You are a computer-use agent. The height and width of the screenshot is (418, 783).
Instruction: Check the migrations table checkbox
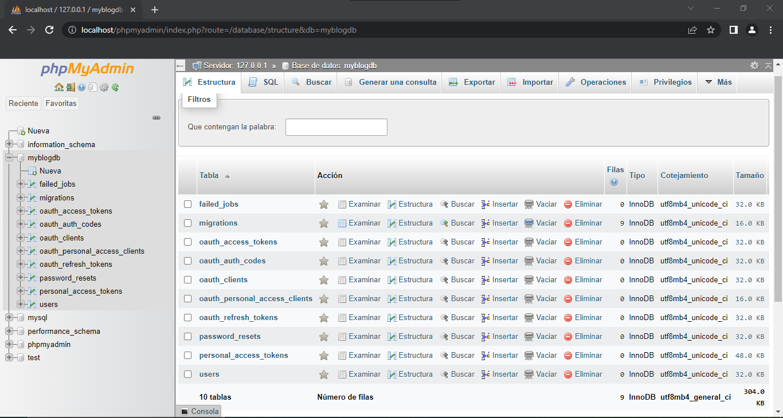coord(187,223)
